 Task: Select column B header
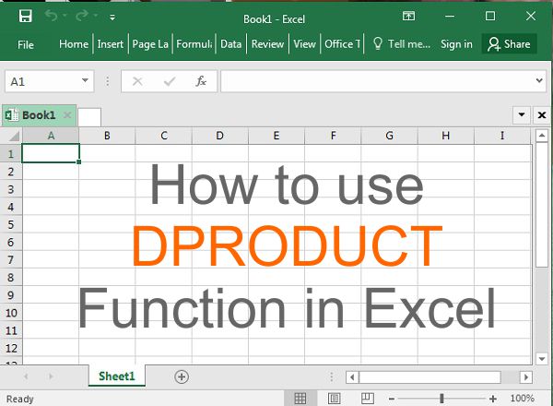click(x=107, y=136)
